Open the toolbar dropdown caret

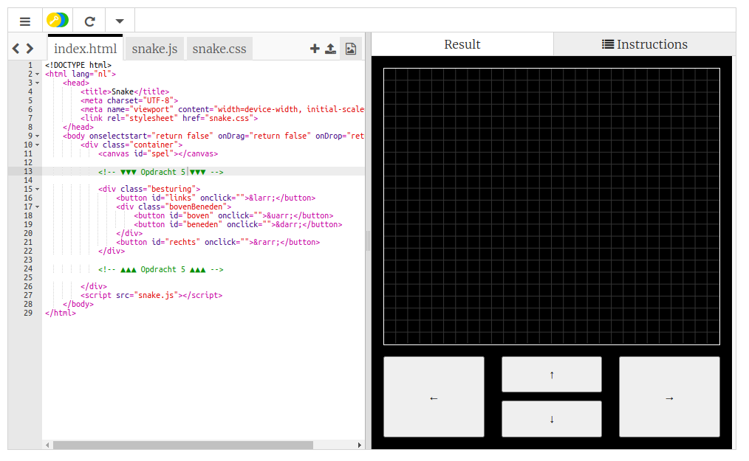[x=120, y=21]
